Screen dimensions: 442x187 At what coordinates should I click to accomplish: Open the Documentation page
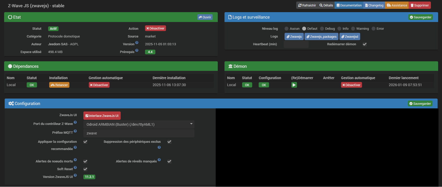(349, 5)
